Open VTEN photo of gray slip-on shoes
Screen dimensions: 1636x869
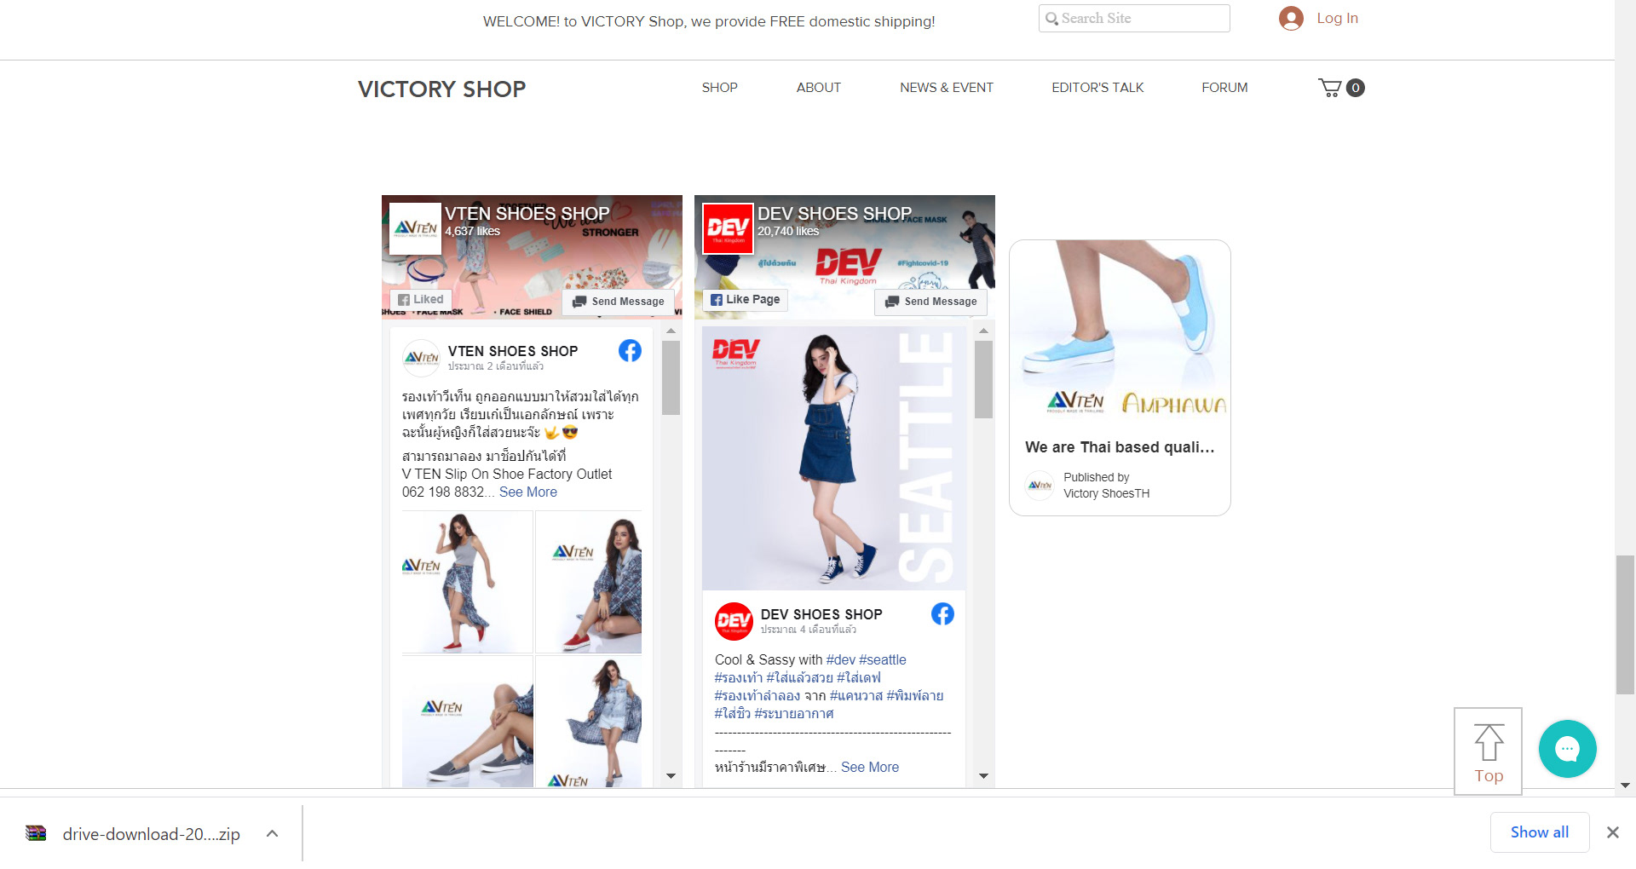point(467,721)
